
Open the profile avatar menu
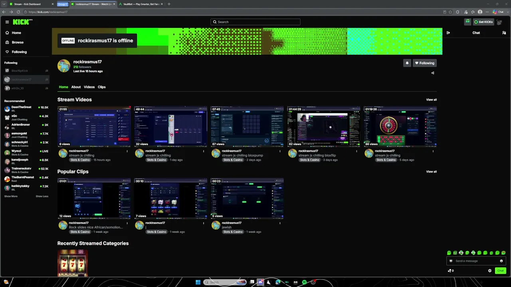[x=499, y=22]
